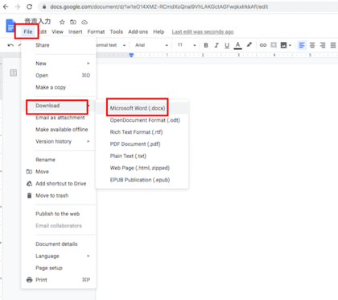Select Open in File menu
338x300 pixels.
tap(59, 75)
